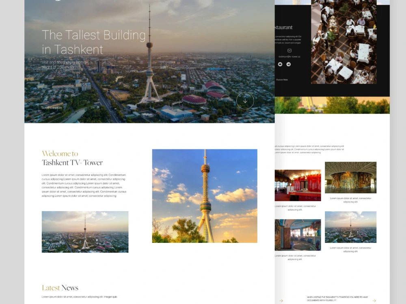Click the Lorem ipsum paragraph under the welcome heading
Image resolution: width=406 pixels, height=304 pixels.
84,185
